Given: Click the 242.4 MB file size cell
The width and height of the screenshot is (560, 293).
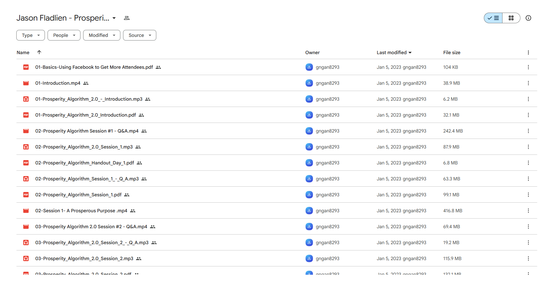Looking at the screenshot, I should point(453,131).
